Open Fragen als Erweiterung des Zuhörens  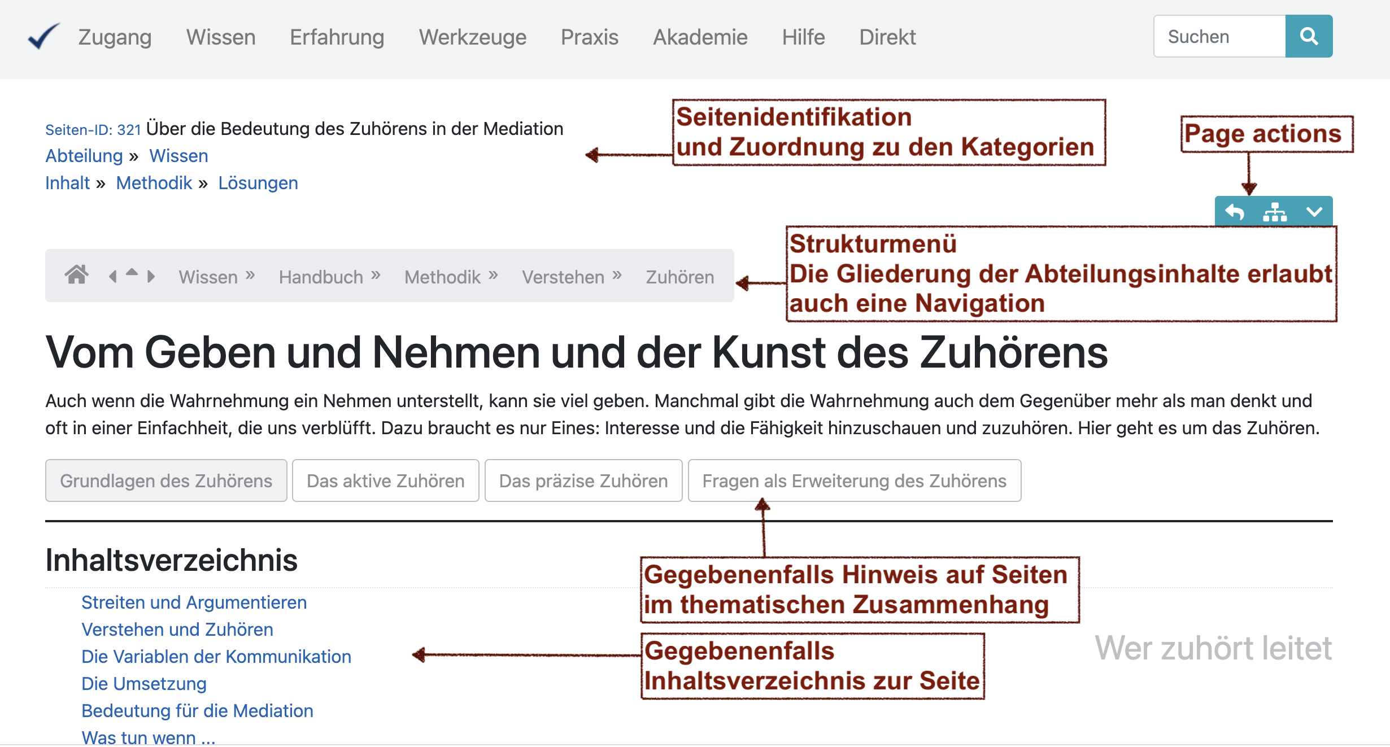pyautogui.click(x=854, y=481)
